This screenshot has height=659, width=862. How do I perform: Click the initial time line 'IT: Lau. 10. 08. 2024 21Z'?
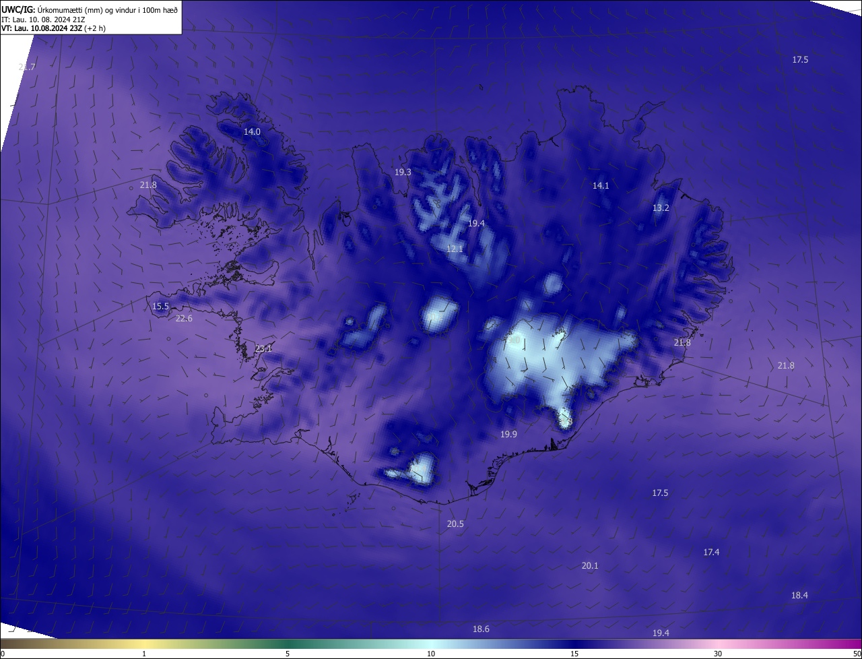[44, 19]
